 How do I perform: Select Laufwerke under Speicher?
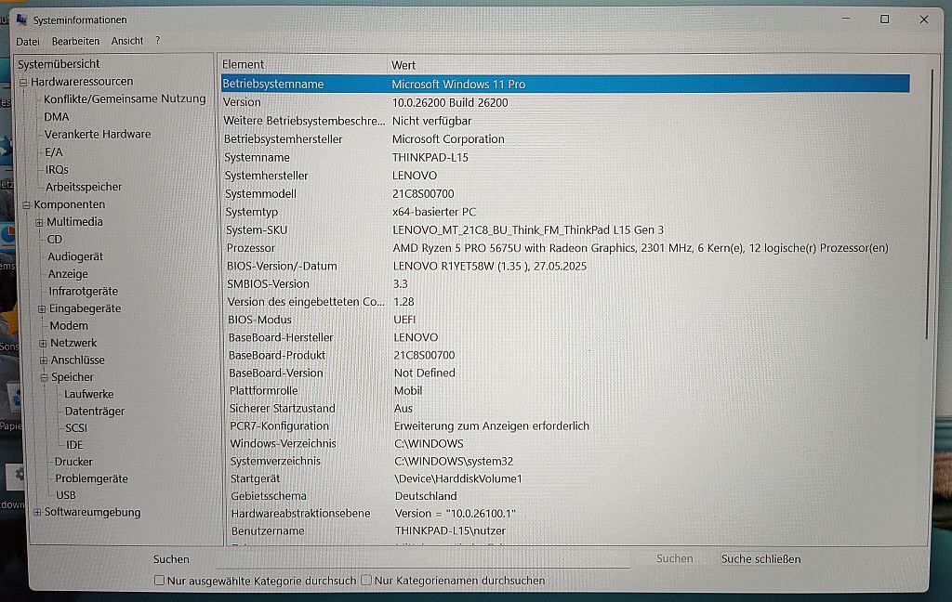click(x=89, y=394)
